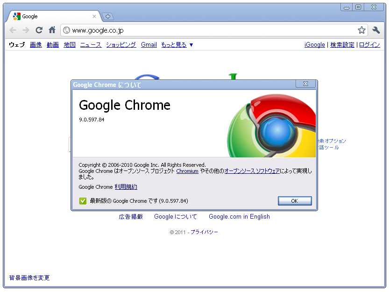Close the Google tab

(x=94, y=16)
